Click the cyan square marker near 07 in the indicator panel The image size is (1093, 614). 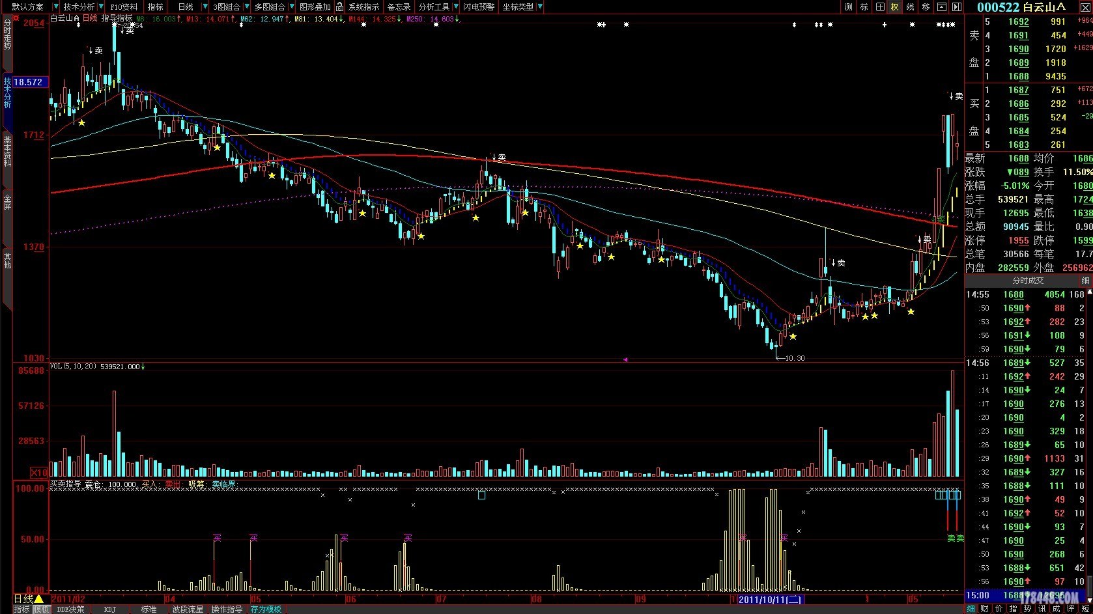(x=482, y=495)
